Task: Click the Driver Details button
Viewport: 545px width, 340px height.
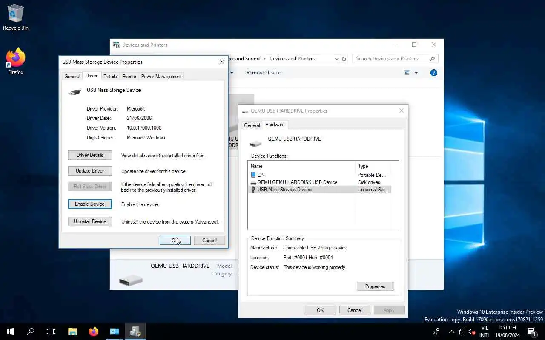Action: [x=90, y=155]
